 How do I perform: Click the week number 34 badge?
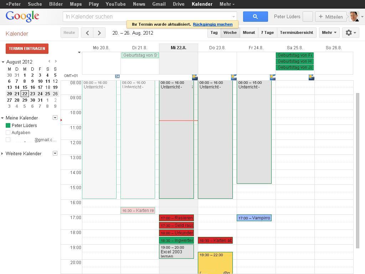point(118,76)
